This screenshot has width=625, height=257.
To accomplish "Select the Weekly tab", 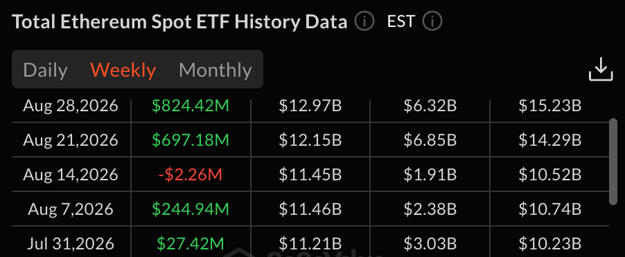I will pyautogui.click(x=123, y=70).
